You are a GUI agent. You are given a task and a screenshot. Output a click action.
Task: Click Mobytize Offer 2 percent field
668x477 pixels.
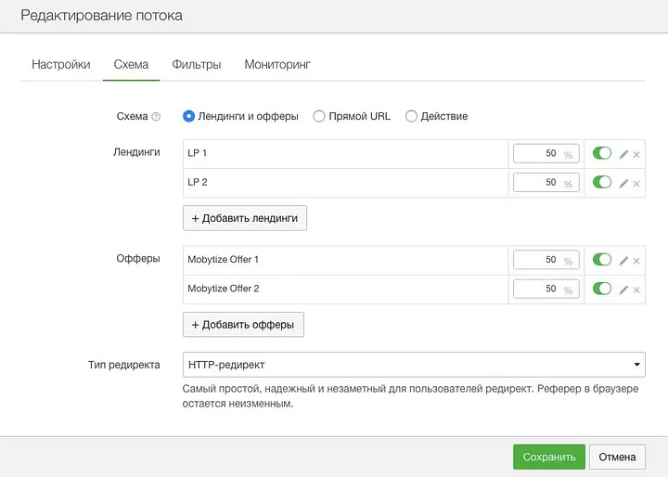[546, 289]
